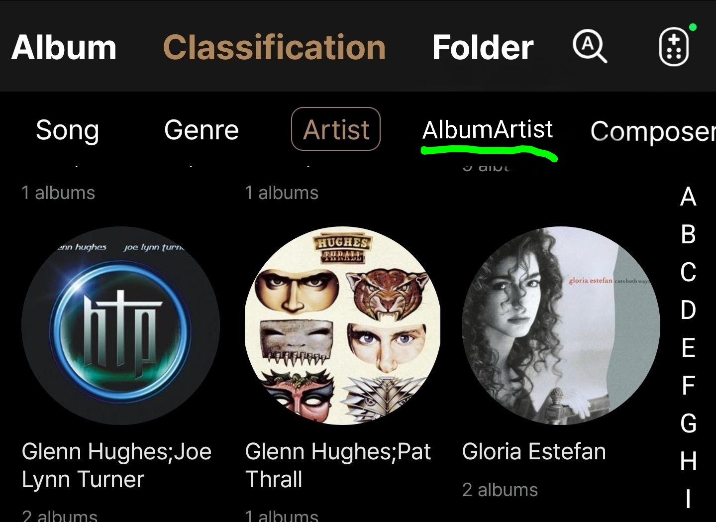The width and height of the screenshot is (716, 522).
Task: Open the Hughes Thrall cover thumbnail
Action: click(x=342, y=325)
